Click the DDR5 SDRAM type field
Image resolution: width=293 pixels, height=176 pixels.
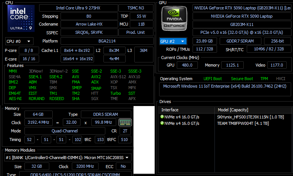point(106,114)
